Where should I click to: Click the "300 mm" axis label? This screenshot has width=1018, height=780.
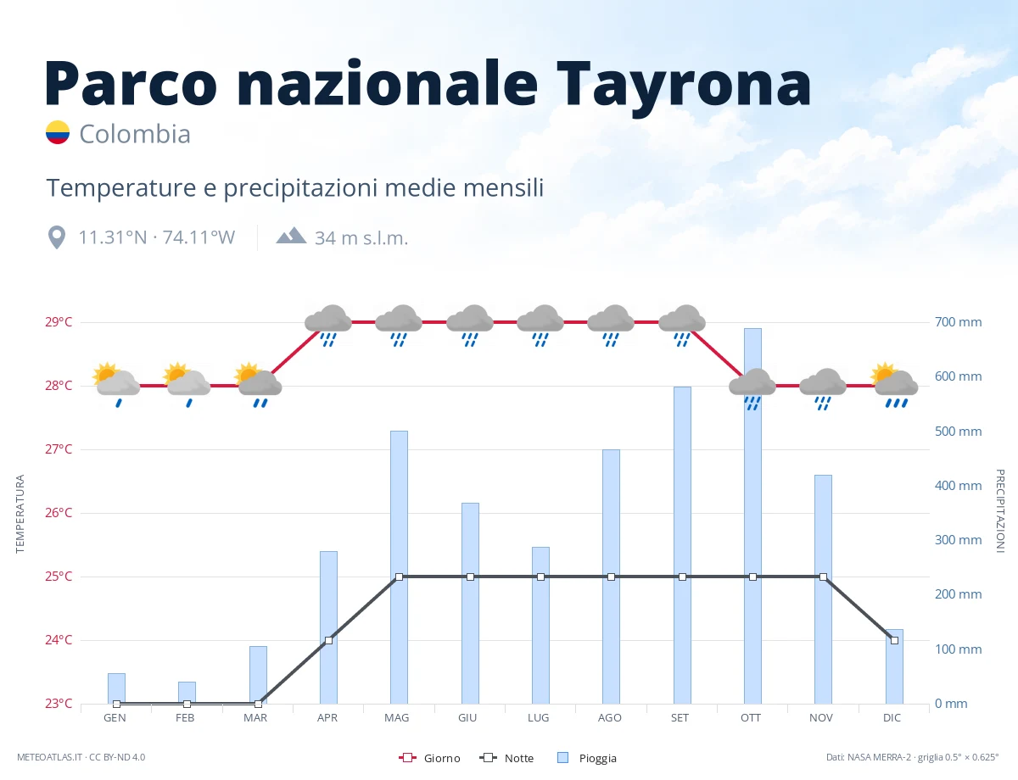(x=959, y=540)
